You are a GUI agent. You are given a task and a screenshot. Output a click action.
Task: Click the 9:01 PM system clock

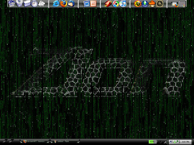186,142
